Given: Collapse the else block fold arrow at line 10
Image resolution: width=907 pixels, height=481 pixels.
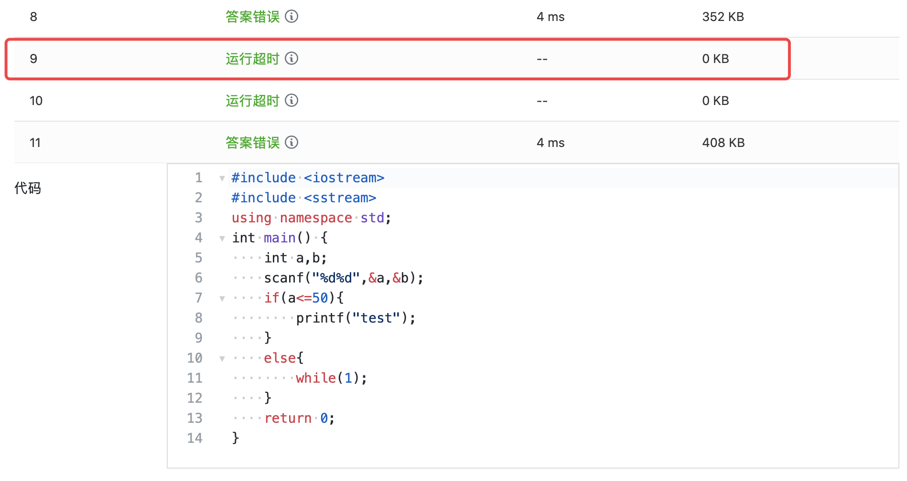Looking at the screenshot, I should coord(222,359).
